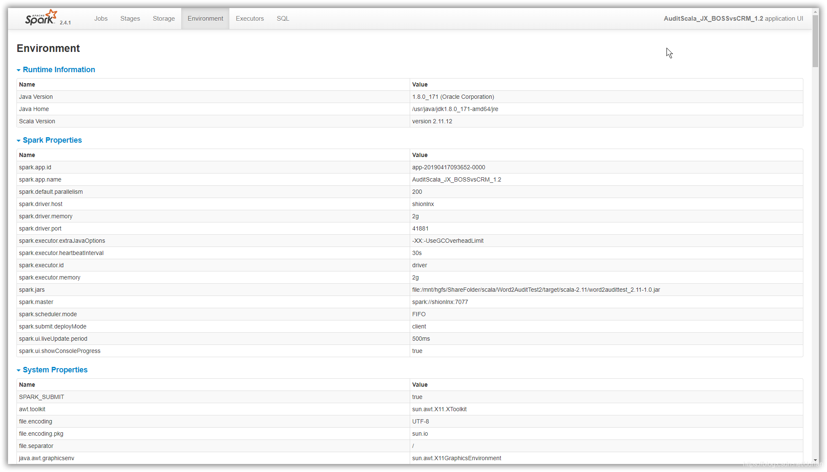The width and height of the screenshot is (827, 472).
Task: Click the file.encoding.pkg property
Action: [41, 434]
